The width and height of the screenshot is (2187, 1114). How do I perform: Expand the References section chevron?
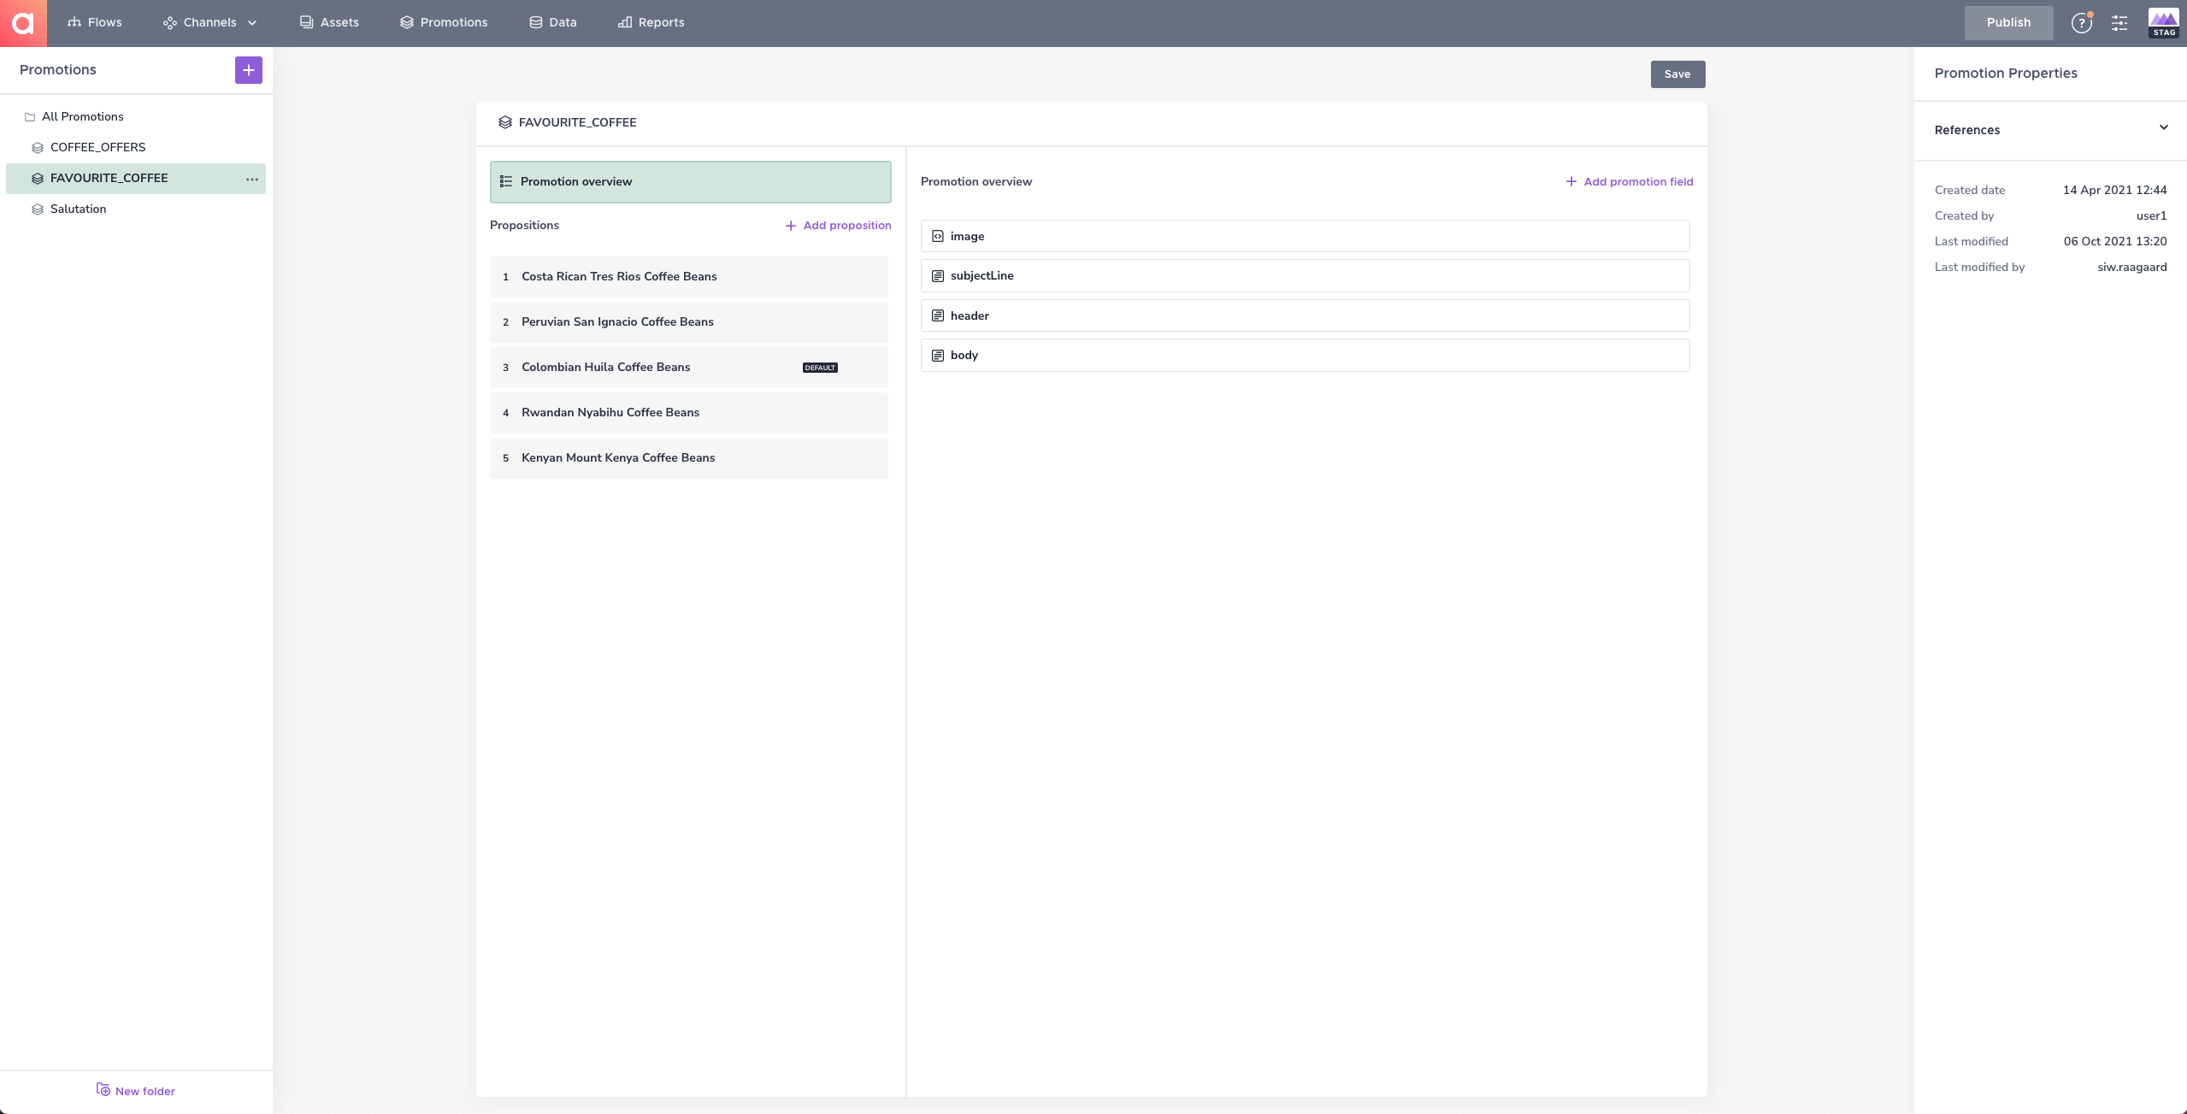tap(2163, 128)
